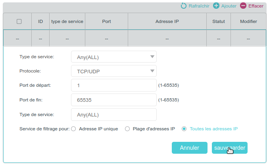The height and width of the screenshot is (166, 269).
Task: Open the Type de service Any(ALL) dropdown
Action: 113,57
